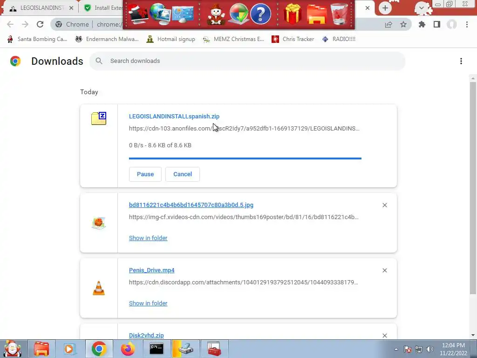Click the browser Forward arrow
Screen dimensions: 477x358
coord(25,24)
